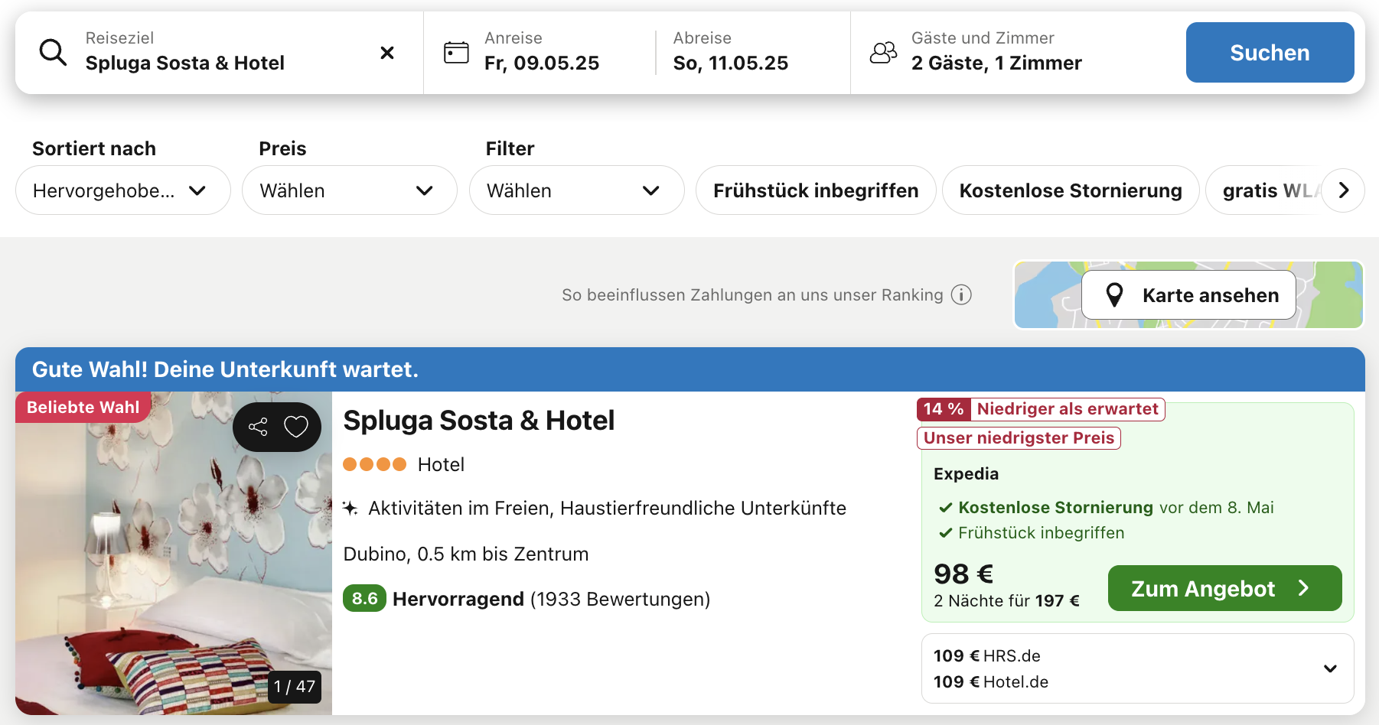Click the Abreise date field

coord(730,53)
